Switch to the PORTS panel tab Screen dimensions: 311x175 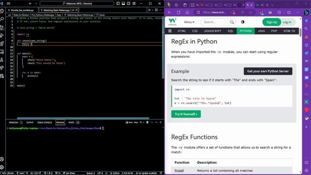71,122
